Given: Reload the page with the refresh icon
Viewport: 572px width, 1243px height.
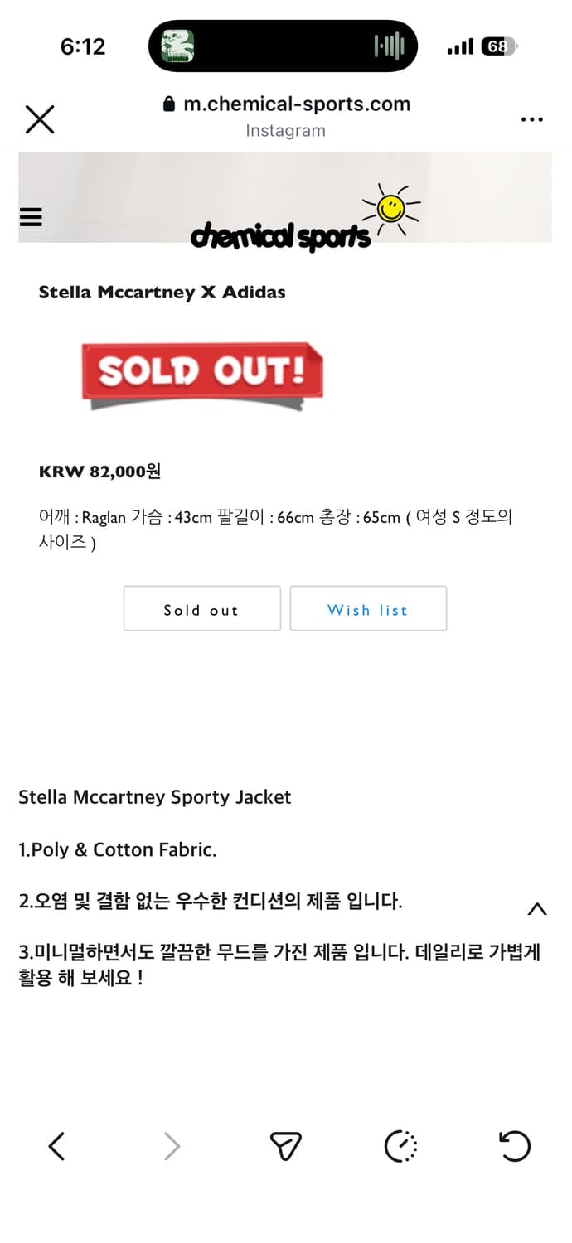Looking at the screenshot, I should [515, 1147].
